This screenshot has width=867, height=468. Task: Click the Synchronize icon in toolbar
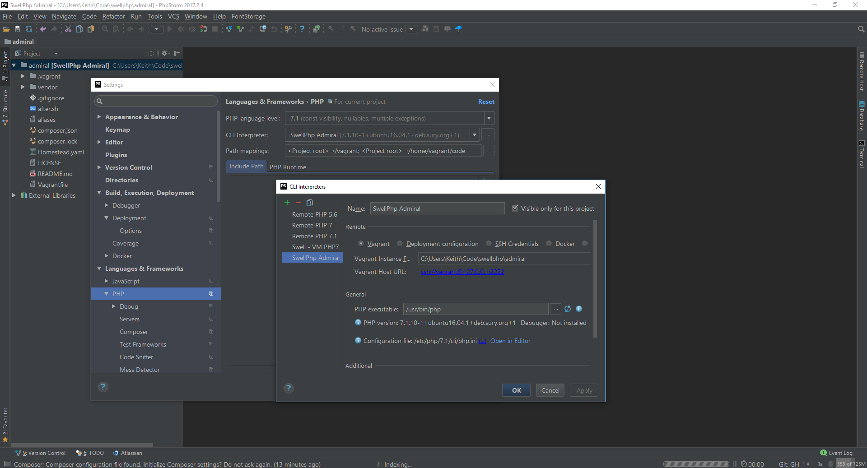[x=29, y=29]
